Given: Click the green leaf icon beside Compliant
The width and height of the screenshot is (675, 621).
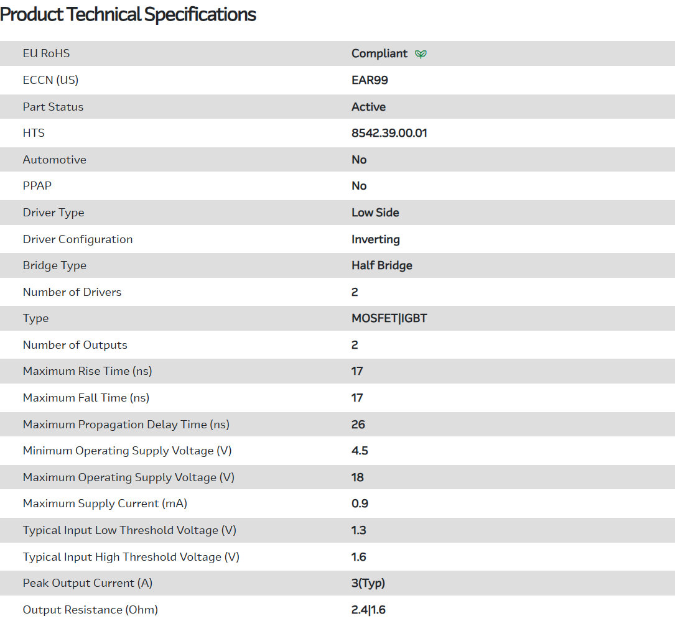Looking at the screenshot, I should click(x=421, y=54).
